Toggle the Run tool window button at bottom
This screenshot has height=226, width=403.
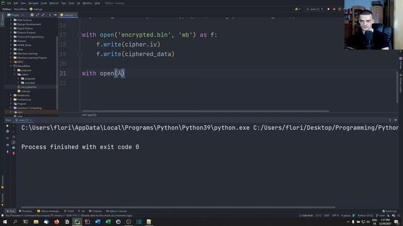pyautogui.click(x=11, y=211)
